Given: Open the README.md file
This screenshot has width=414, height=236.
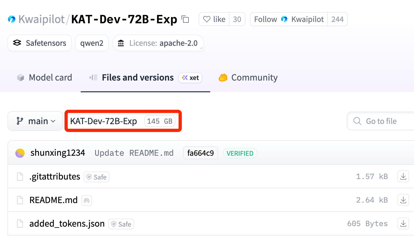Looking at the screenshot, I should click(x=53, y=200).
